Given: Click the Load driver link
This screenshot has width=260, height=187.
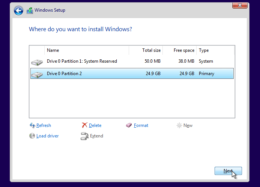Looking at the screenshot, I should pyautogui.click(x=48, y=136).
